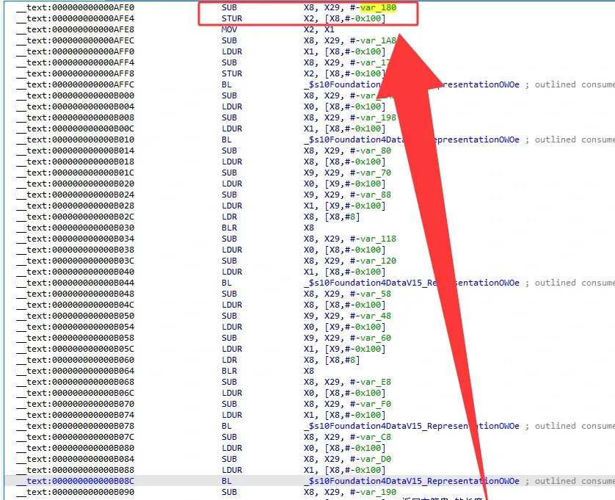Image resolution: width=615 pixels, height=500 pixels.
Task: Select address 000000000000AFEC
Action: [x=93, y=40]
